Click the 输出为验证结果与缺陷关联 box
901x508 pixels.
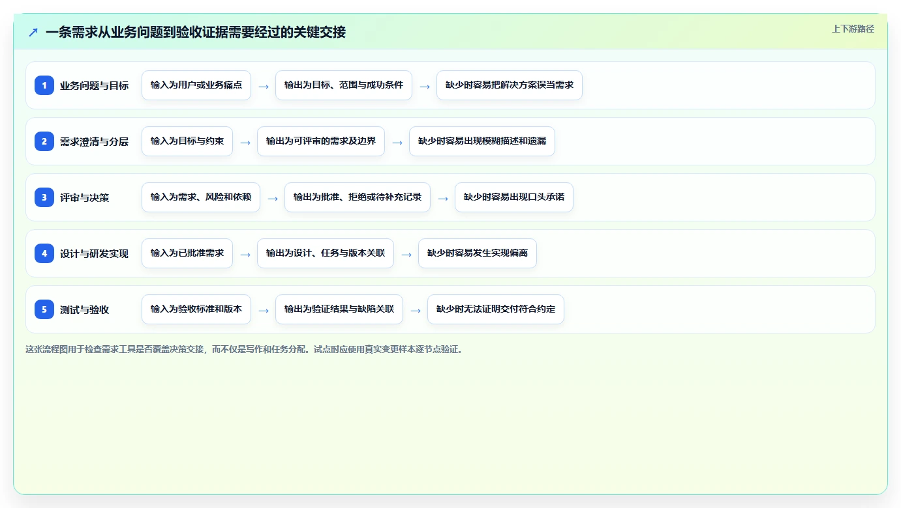(x=339, y=309)
